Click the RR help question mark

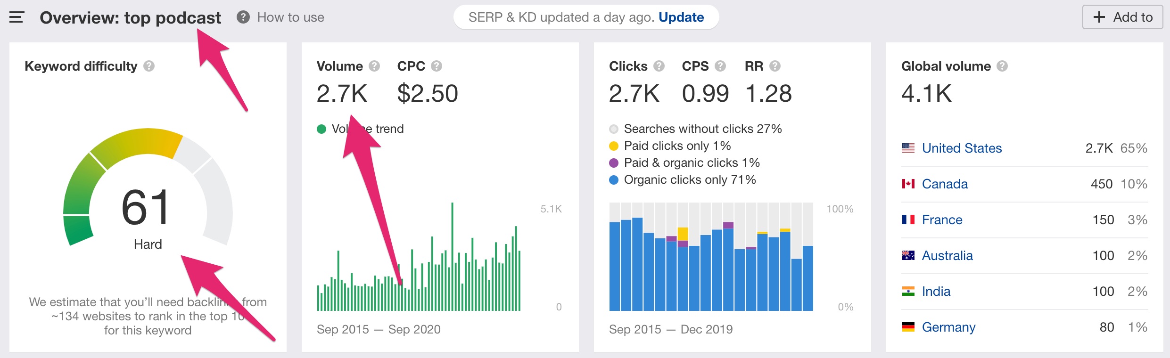[x=775, y=66]
